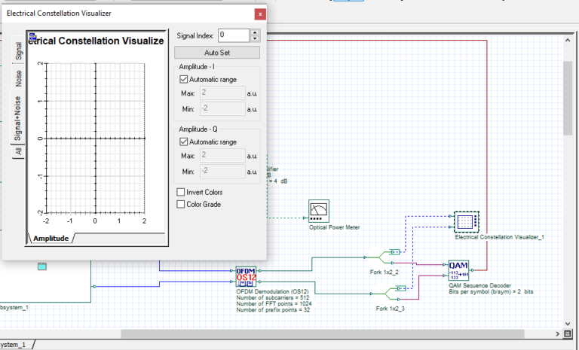579x350 pixels.
Task: Open the Signal+Noise tab
Action: pyautogui.click(x=18, y=118)
